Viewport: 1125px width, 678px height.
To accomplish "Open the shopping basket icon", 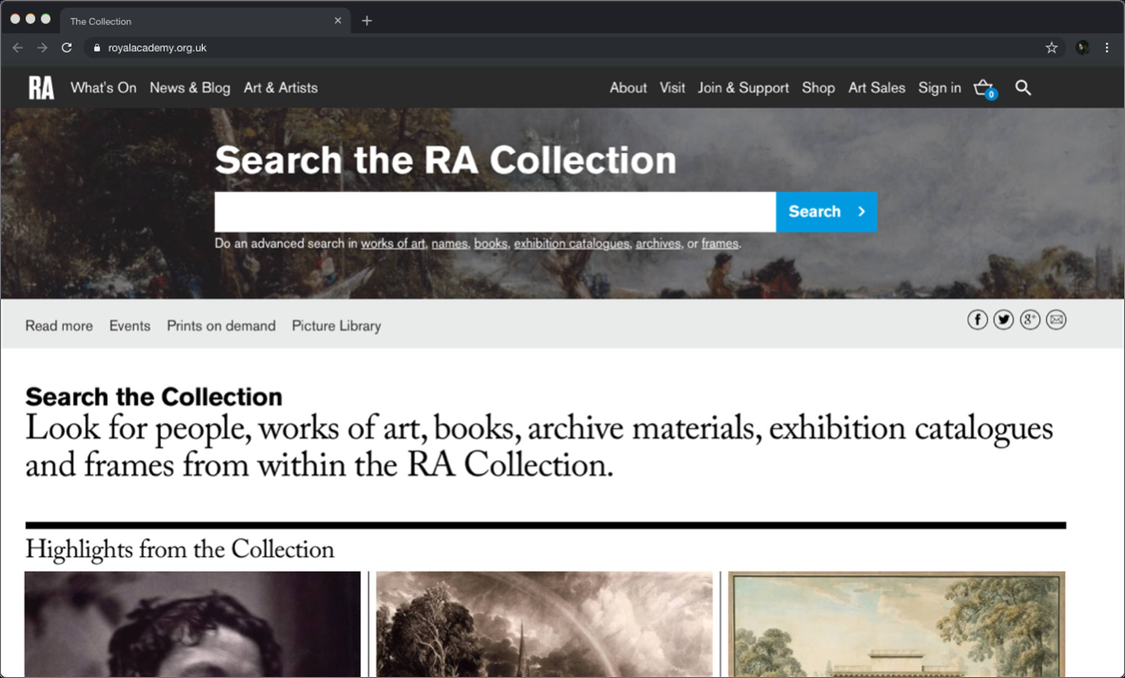I will [x=985, y=89].
